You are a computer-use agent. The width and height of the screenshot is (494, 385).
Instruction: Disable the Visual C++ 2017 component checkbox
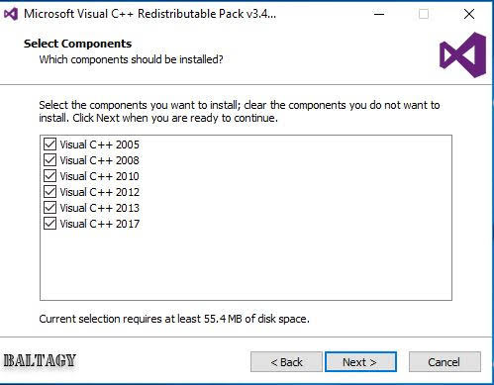pos(49,224)
